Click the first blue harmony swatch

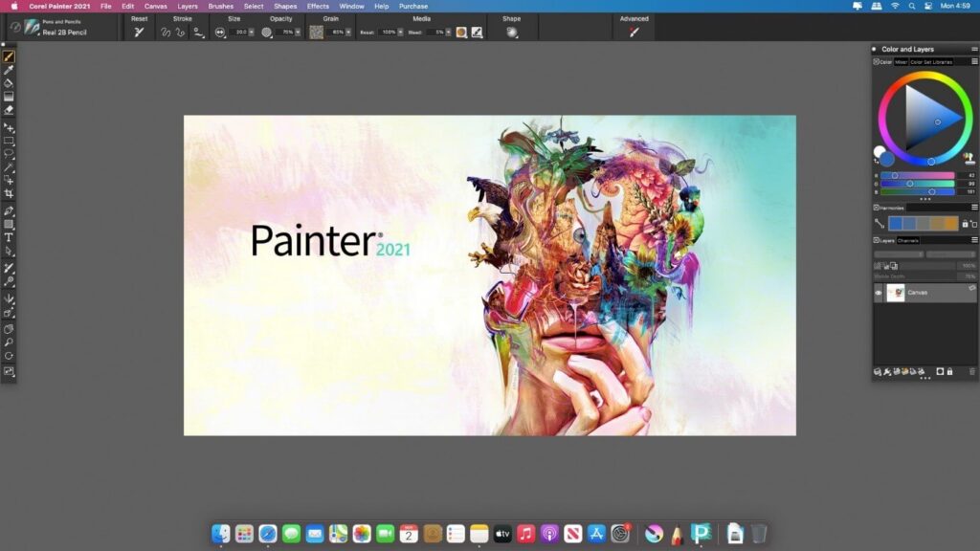[896, 224]
